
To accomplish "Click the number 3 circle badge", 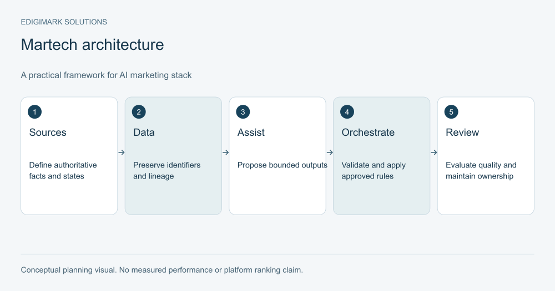I will click(243, 112).
